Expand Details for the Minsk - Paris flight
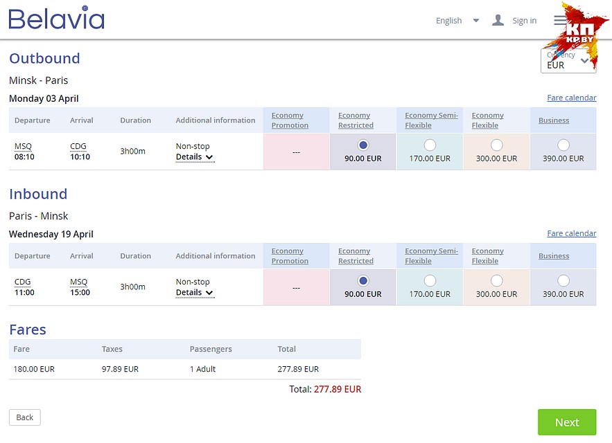The image size is (612, 443). point(194,156)
